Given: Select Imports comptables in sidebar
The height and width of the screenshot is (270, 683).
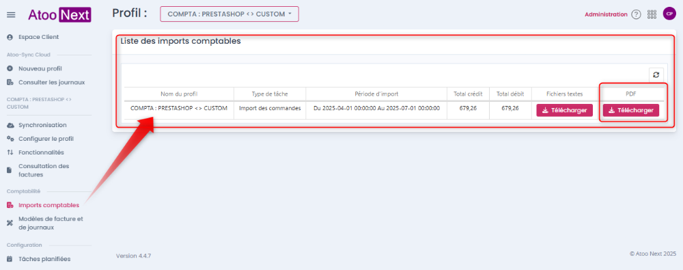Looking at the screenshot, I should pyautogui.click(x=48, y=205).
